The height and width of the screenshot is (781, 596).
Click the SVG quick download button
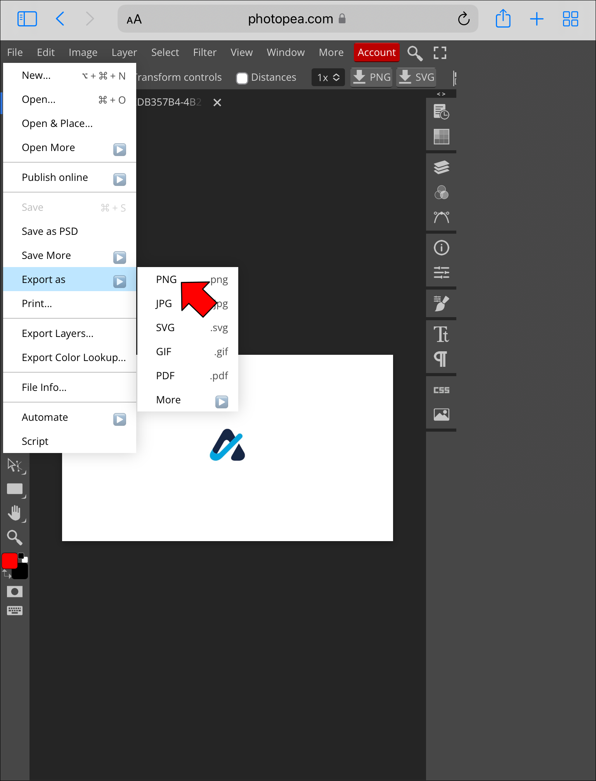pos(417,77)
